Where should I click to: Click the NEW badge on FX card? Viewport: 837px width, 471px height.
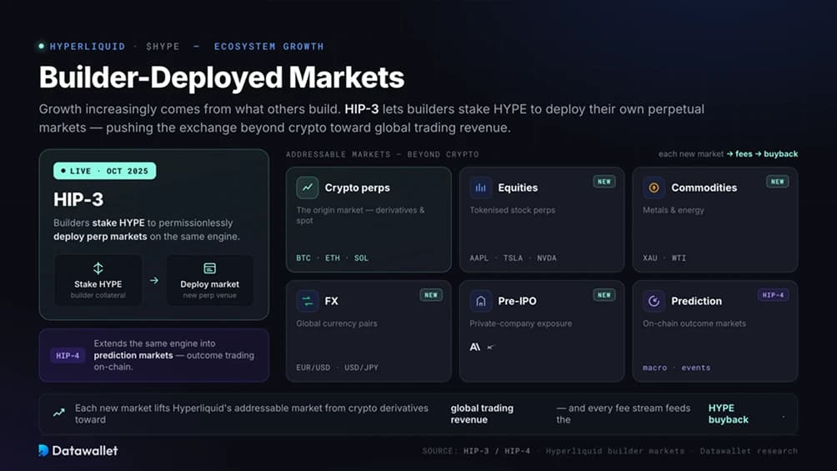pyautogui.click(x=431, y=295)
